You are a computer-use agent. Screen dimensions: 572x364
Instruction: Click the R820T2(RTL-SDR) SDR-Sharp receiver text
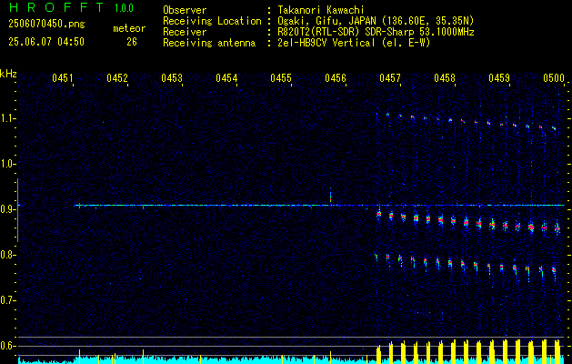click(x=376, y=32)
